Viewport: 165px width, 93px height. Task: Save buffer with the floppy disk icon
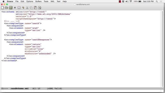tap(19, 7)
